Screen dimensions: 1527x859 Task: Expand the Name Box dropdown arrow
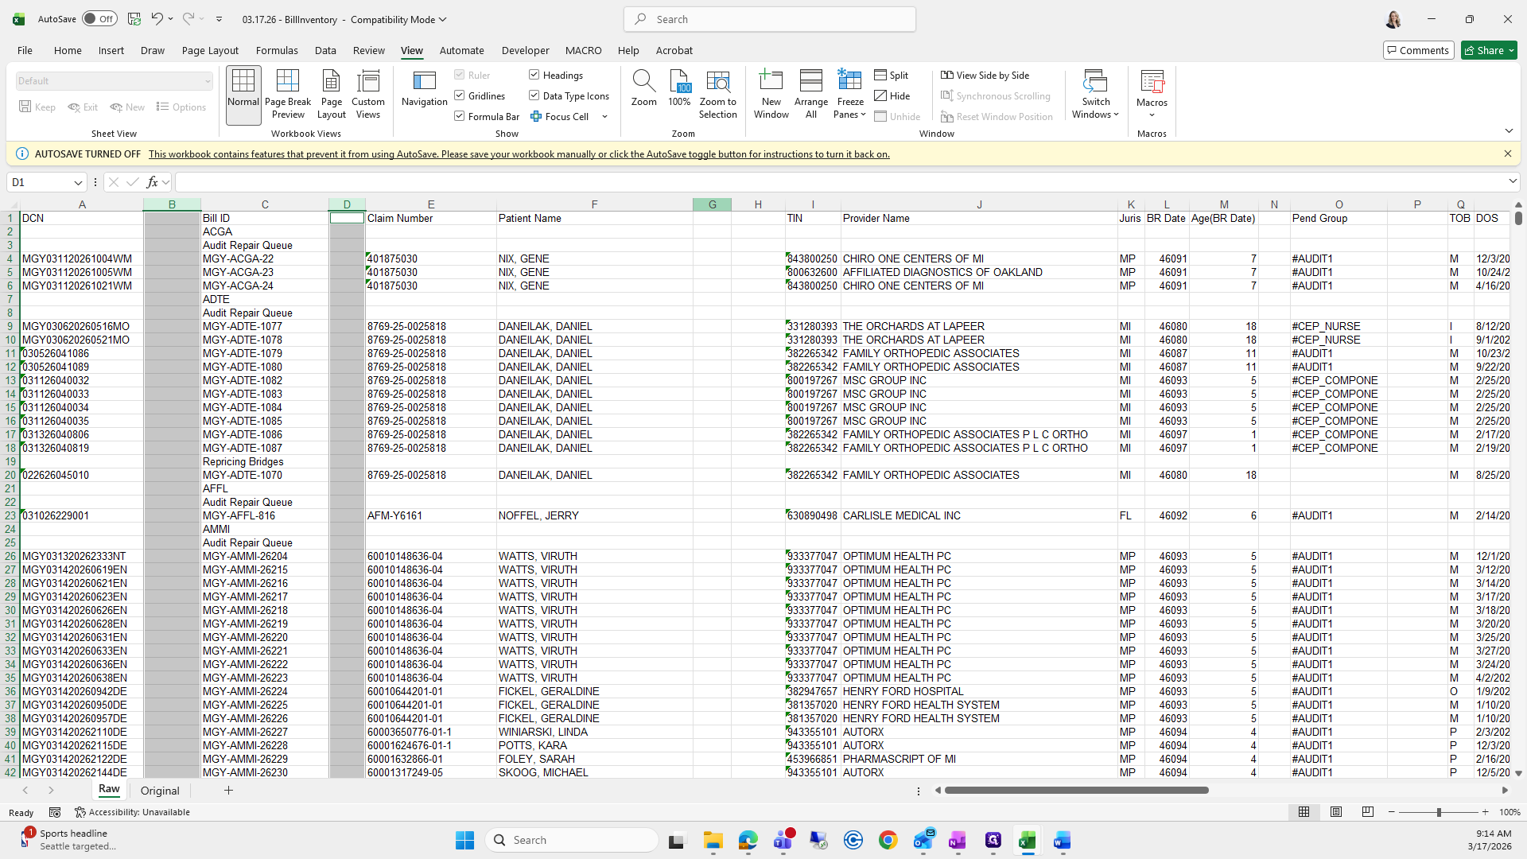click(78, 183)
